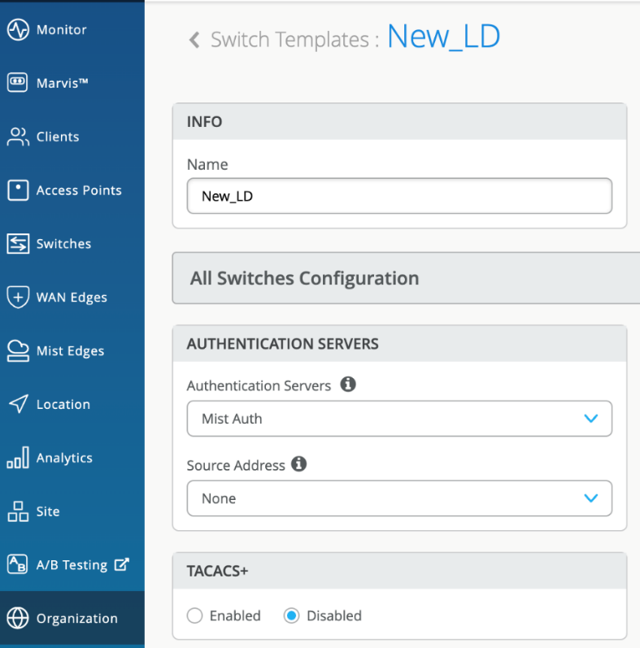Click the Disabled label in TACACS+
The width and height of the screenshot is (640, 648).
pyautogui.click(x=334, y=615)
